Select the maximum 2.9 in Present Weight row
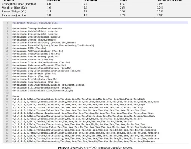Screen dimensions: 191x149 pos(85,11)
